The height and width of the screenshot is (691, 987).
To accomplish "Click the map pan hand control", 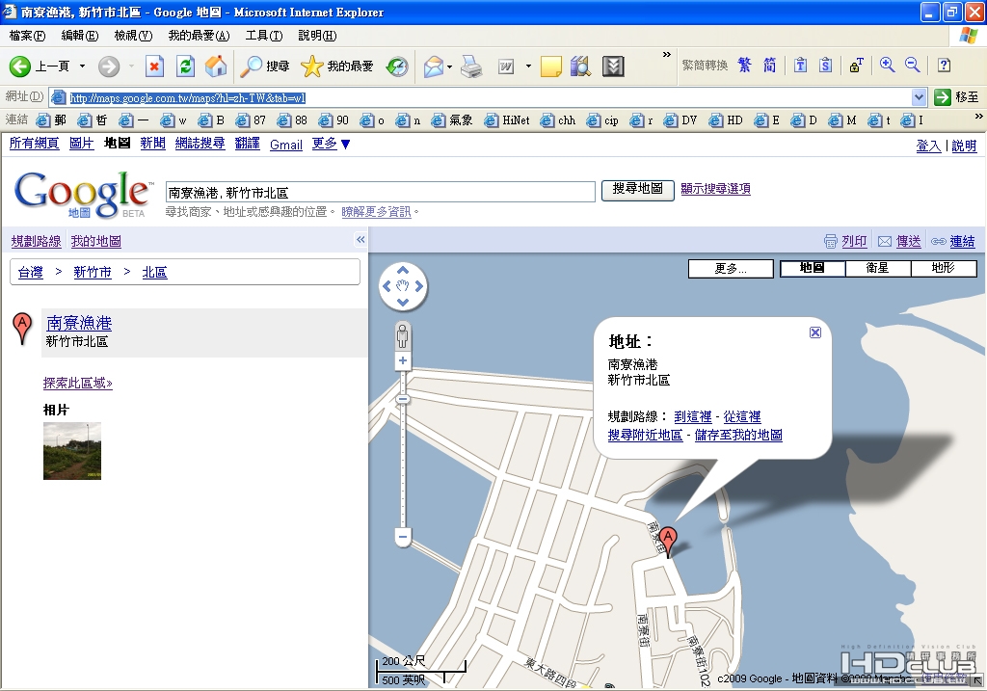I will point(403,286).
